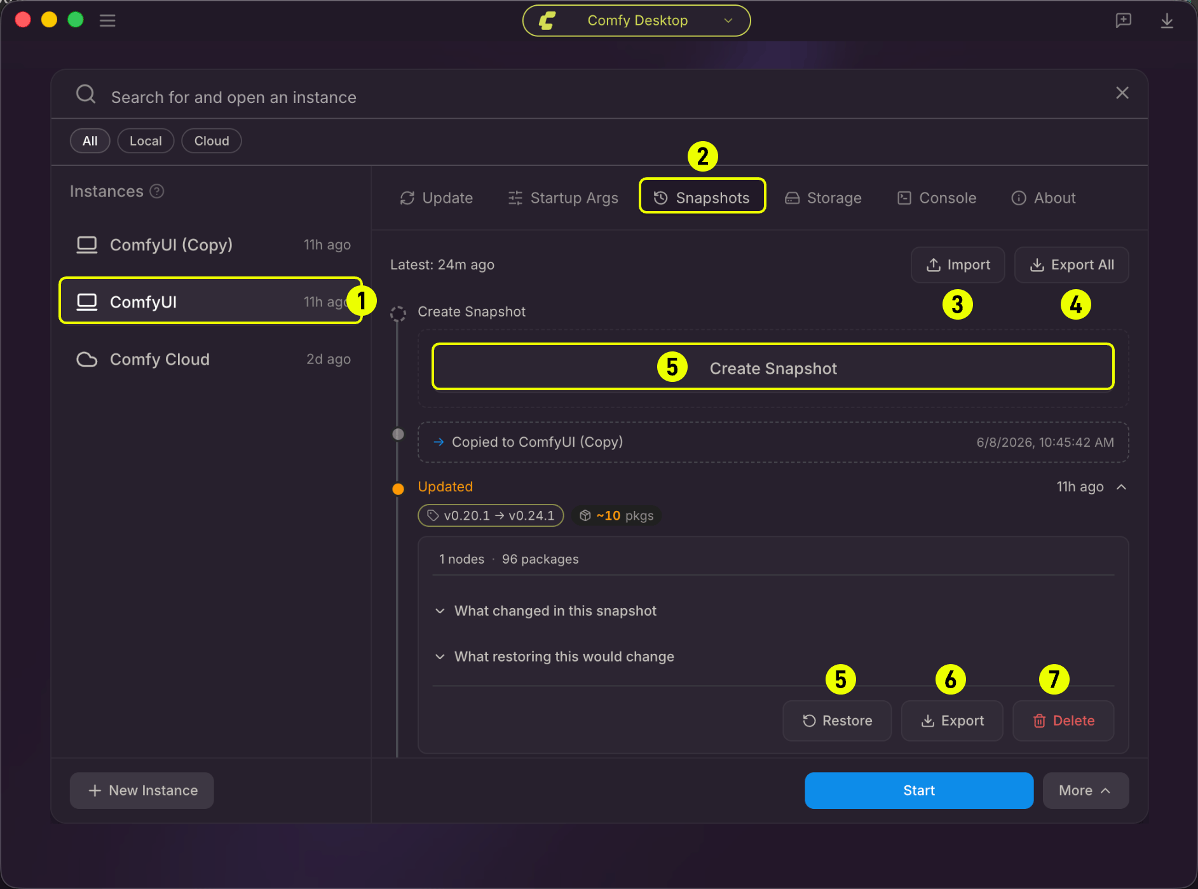Create a New Instance
This screenshot has height=889, width=1198.
pos(142,791)
